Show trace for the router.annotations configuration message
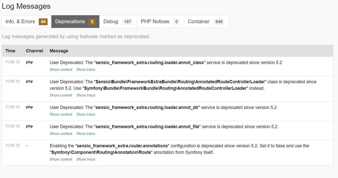 (x=86, y=159)
